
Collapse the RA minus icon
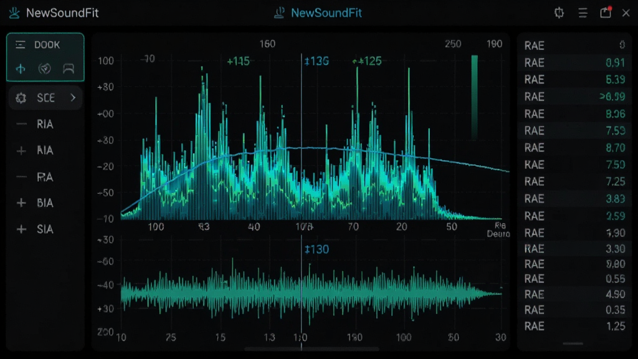tap(21, 177)
